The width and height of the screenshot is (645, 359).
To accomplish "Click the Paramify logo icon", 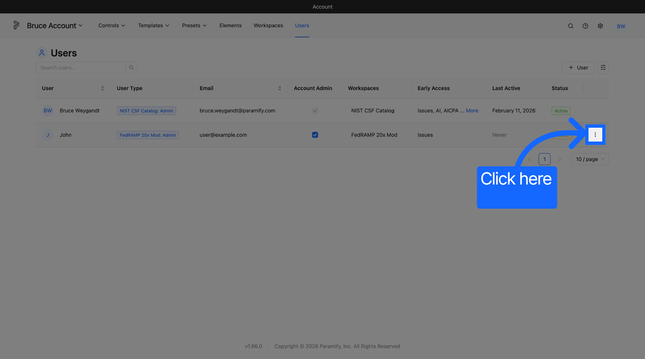I will (x=16, y=25).
